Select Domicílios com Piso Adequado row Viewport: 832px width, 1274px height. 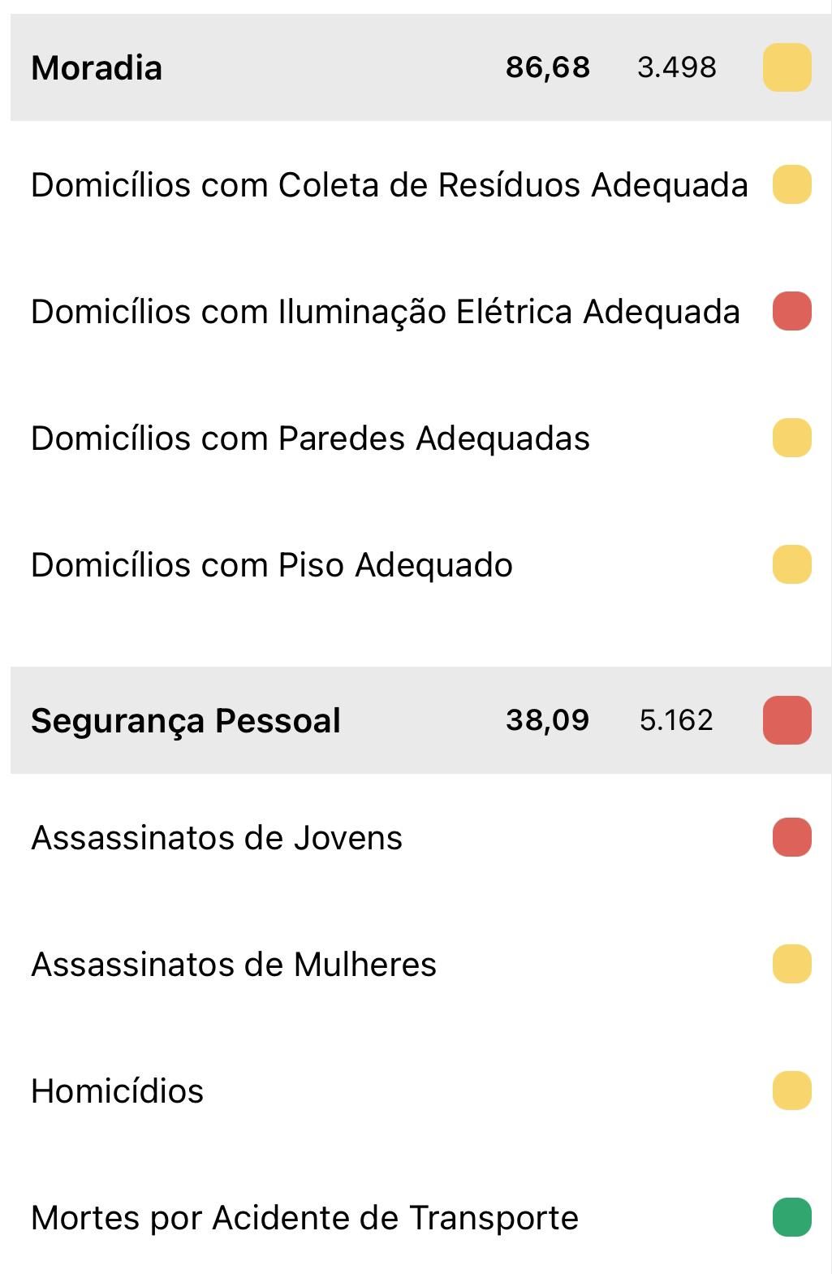click(x=271, y=565)
